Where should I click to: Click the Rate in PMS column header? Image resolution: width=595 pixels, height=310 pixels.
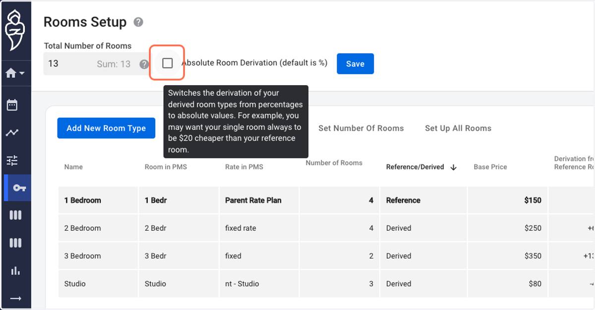(244, 167)
